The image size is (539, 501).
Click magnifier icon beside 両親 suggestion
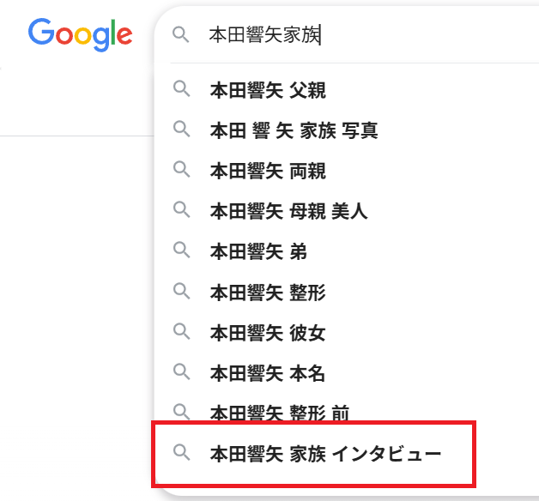[181, 170]
